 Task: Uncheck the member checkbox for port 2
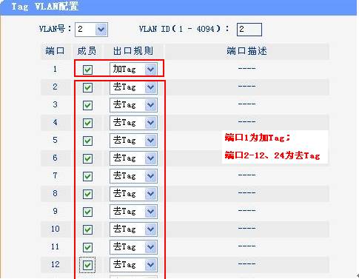[x=87, y=87]
